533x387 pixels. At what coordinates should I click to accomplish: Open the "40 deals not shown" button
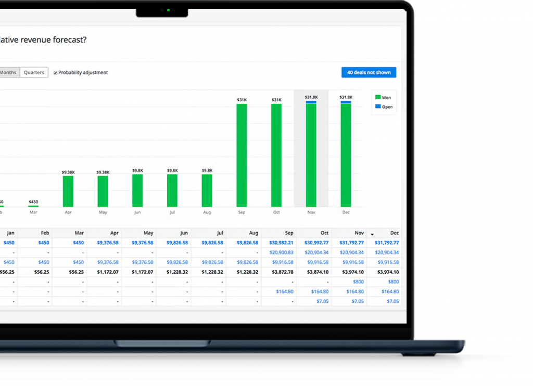click(369, 72)
